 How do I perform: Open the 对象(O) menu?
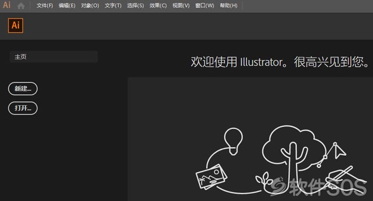(90, 5)
